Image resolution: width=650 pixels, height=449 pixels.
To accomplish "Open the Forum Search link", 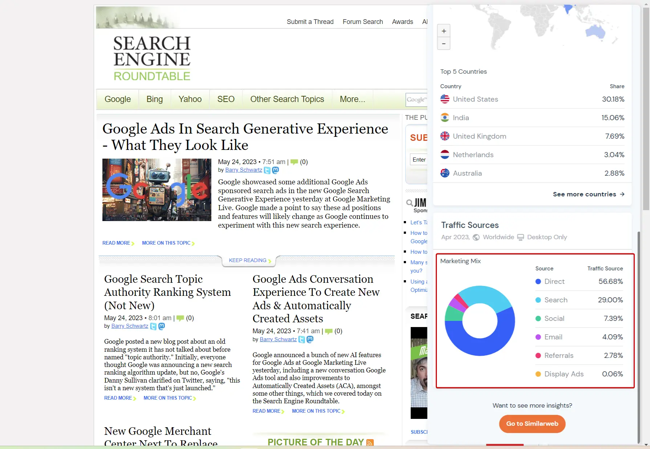I will pos(362,22).
